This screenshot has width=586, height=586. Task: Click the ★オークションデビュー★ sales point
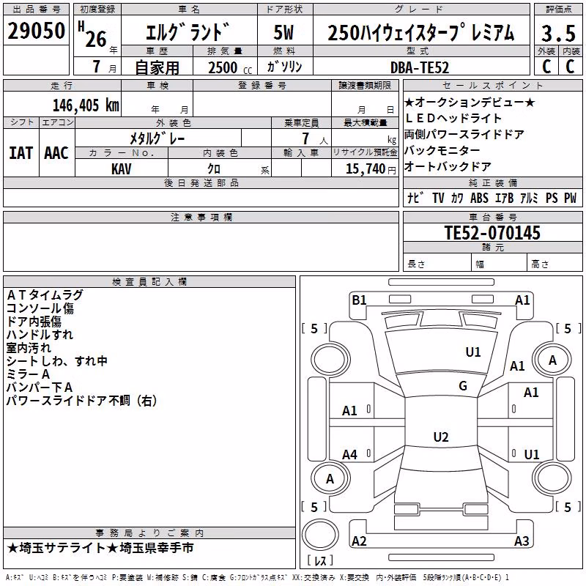point(470,102)
